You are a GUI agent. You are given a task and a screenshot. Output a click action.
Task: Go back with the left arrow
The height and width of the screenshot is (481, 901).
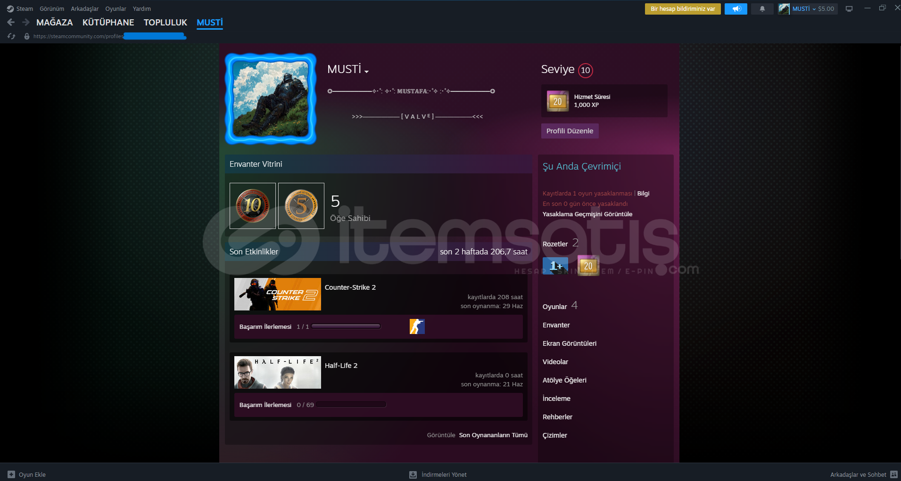pos(11,22)
